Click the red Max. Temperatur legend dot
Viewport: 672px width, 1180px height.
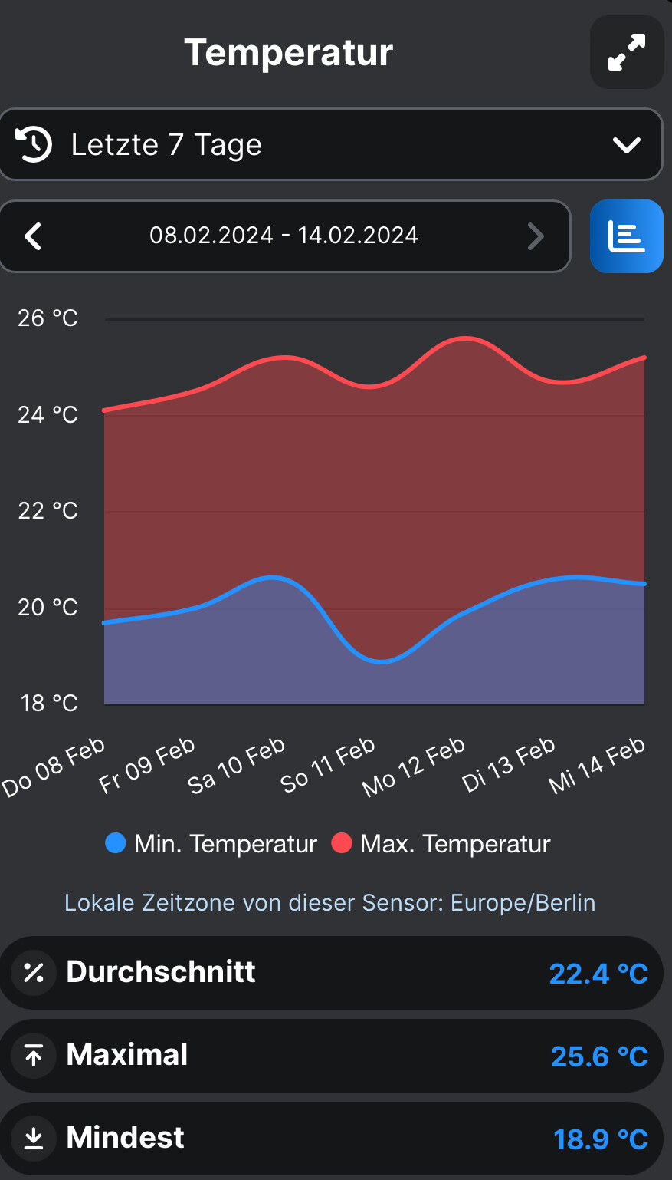coord(341,843)
